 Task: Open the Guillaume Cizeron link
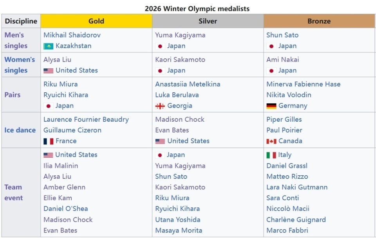(x=72, y=130)
